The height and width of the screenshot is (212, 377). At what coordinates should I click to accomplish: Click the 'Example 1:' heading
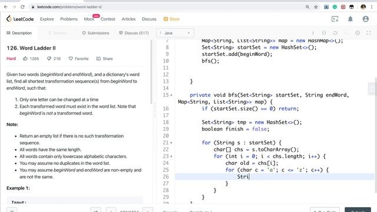coord(18,188)
